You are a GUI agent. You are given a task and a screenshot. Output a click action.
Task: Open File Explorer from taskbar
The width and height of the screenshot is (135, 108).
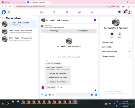coord(13,102)
